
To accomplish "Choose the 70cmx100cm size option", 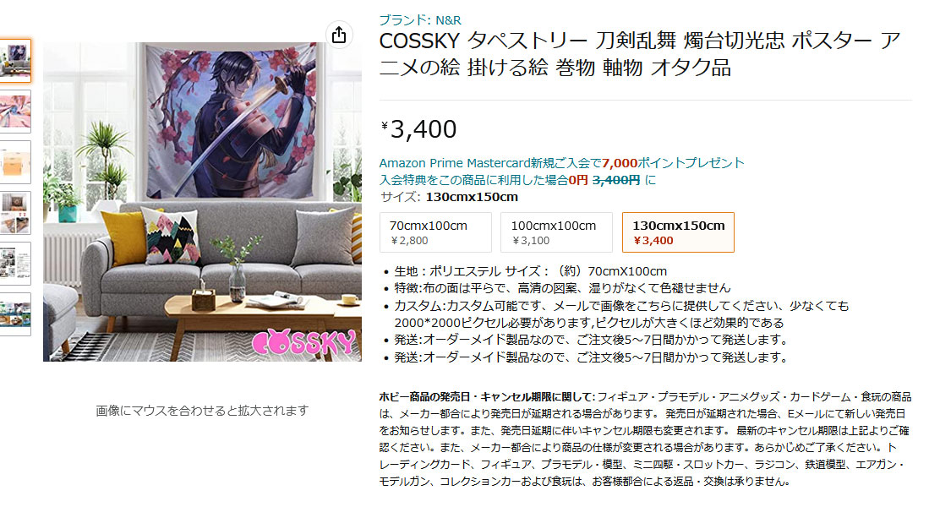I will [x=435, y=232].
